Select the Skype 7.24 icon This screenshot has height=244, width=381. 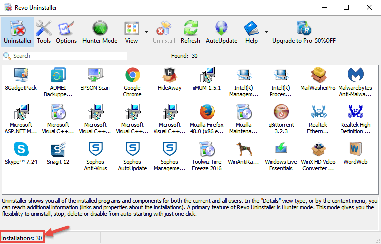[x=21, y=149]
